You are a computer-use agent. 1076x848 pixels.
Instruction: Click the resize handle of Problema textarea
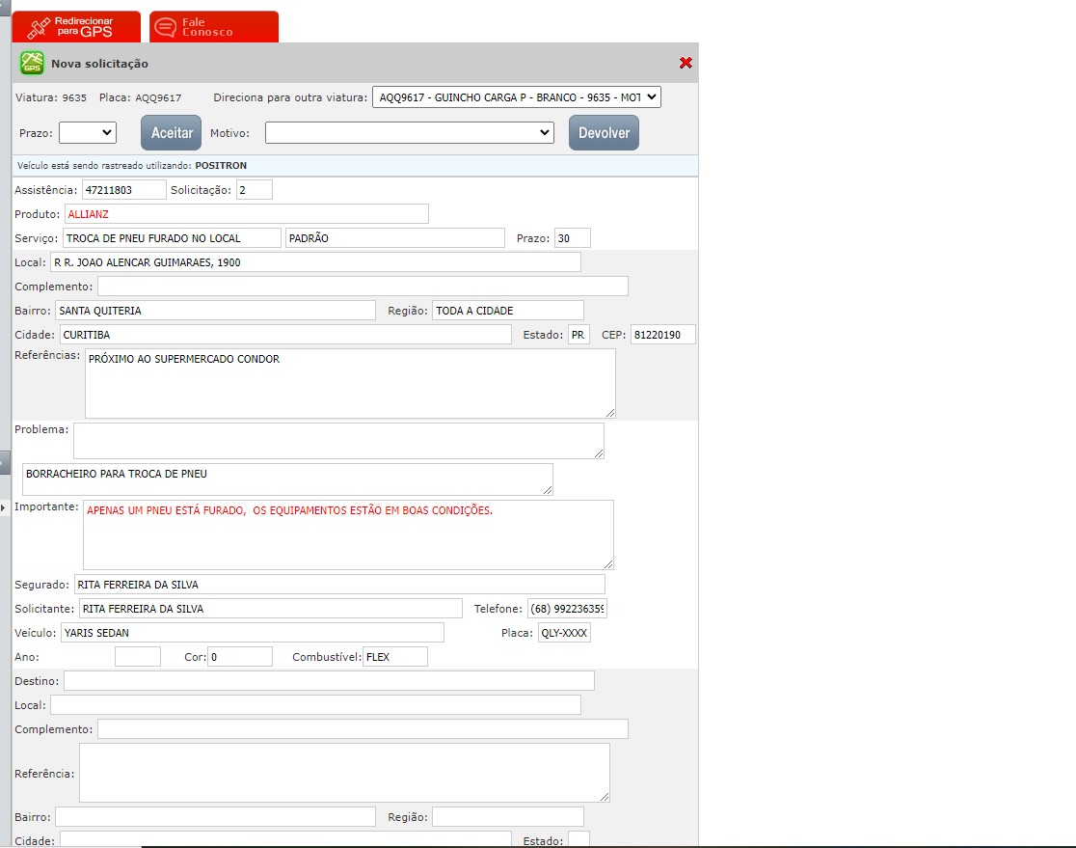[x=598, y=452]
